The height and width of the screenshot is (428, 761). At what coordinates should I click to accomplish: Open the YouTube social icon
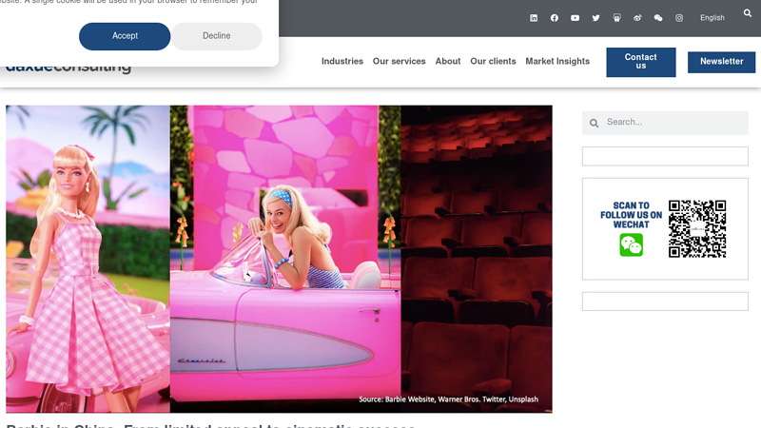pyautogui.click(x=576, y=18)
